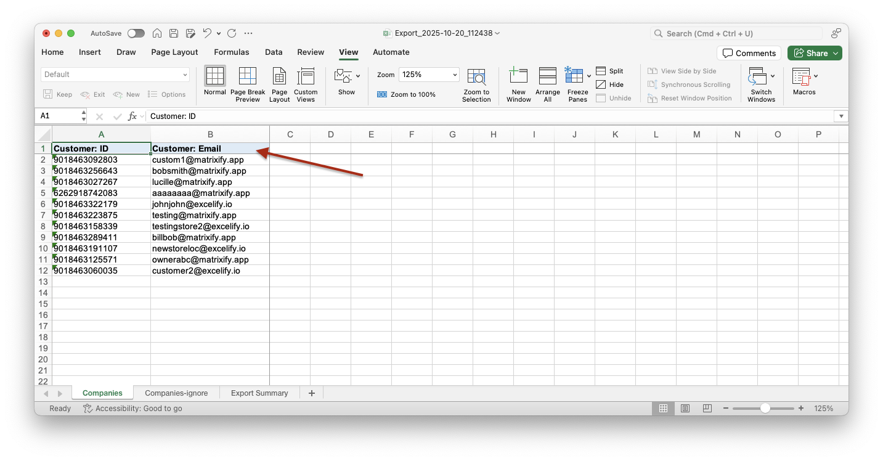This screenshot has height=461, width=883.
Task: Open Custom Views icon
Action: point(306,76)
